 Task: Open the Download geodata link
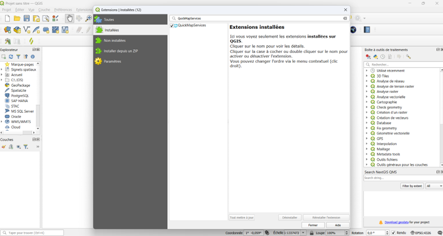coord(396,222)
